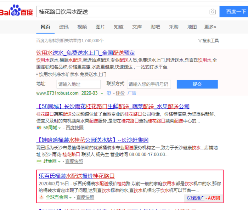Switch to the 采购 tab

174,27
